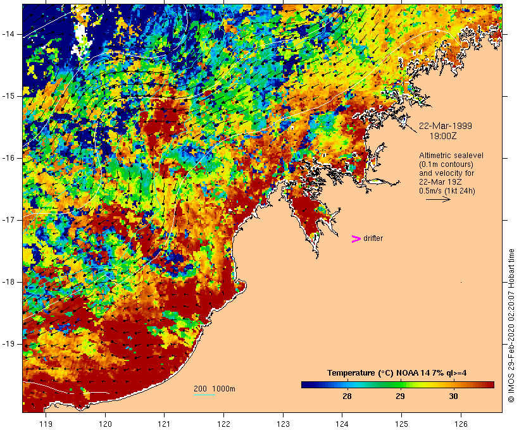Click the Temperature NOAA 14 legend title

click(x=397, y=373)
